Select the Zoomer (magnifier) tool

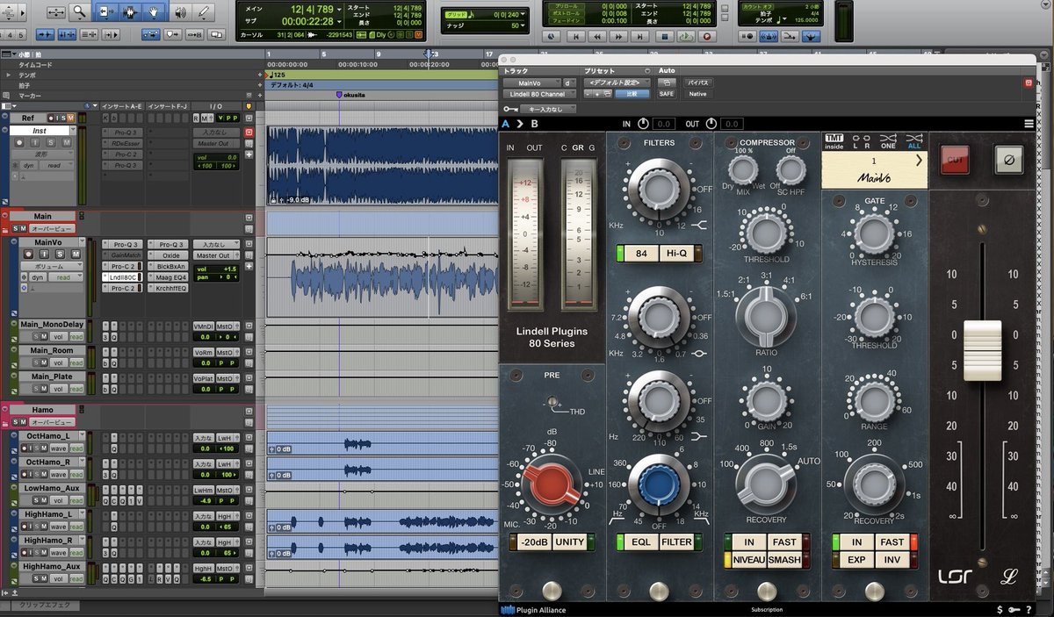click(x=80, y=12)
